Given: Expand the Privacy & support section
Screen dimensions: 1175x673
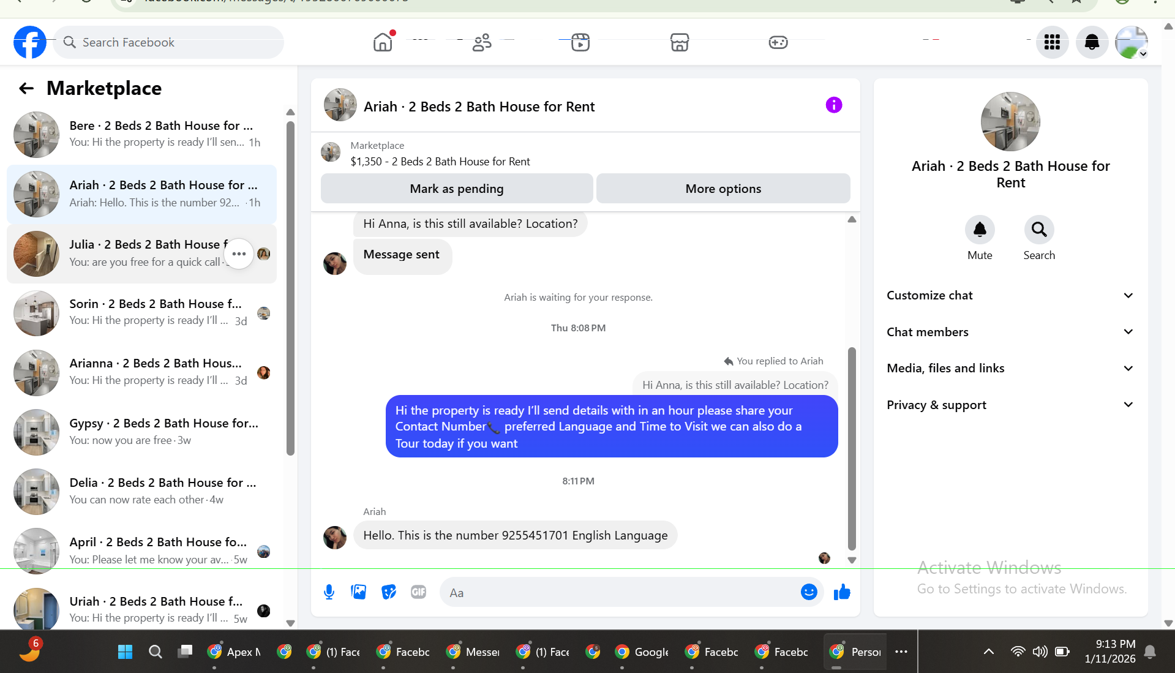Looking at the screenshot, I should [x=1010, y=405].
